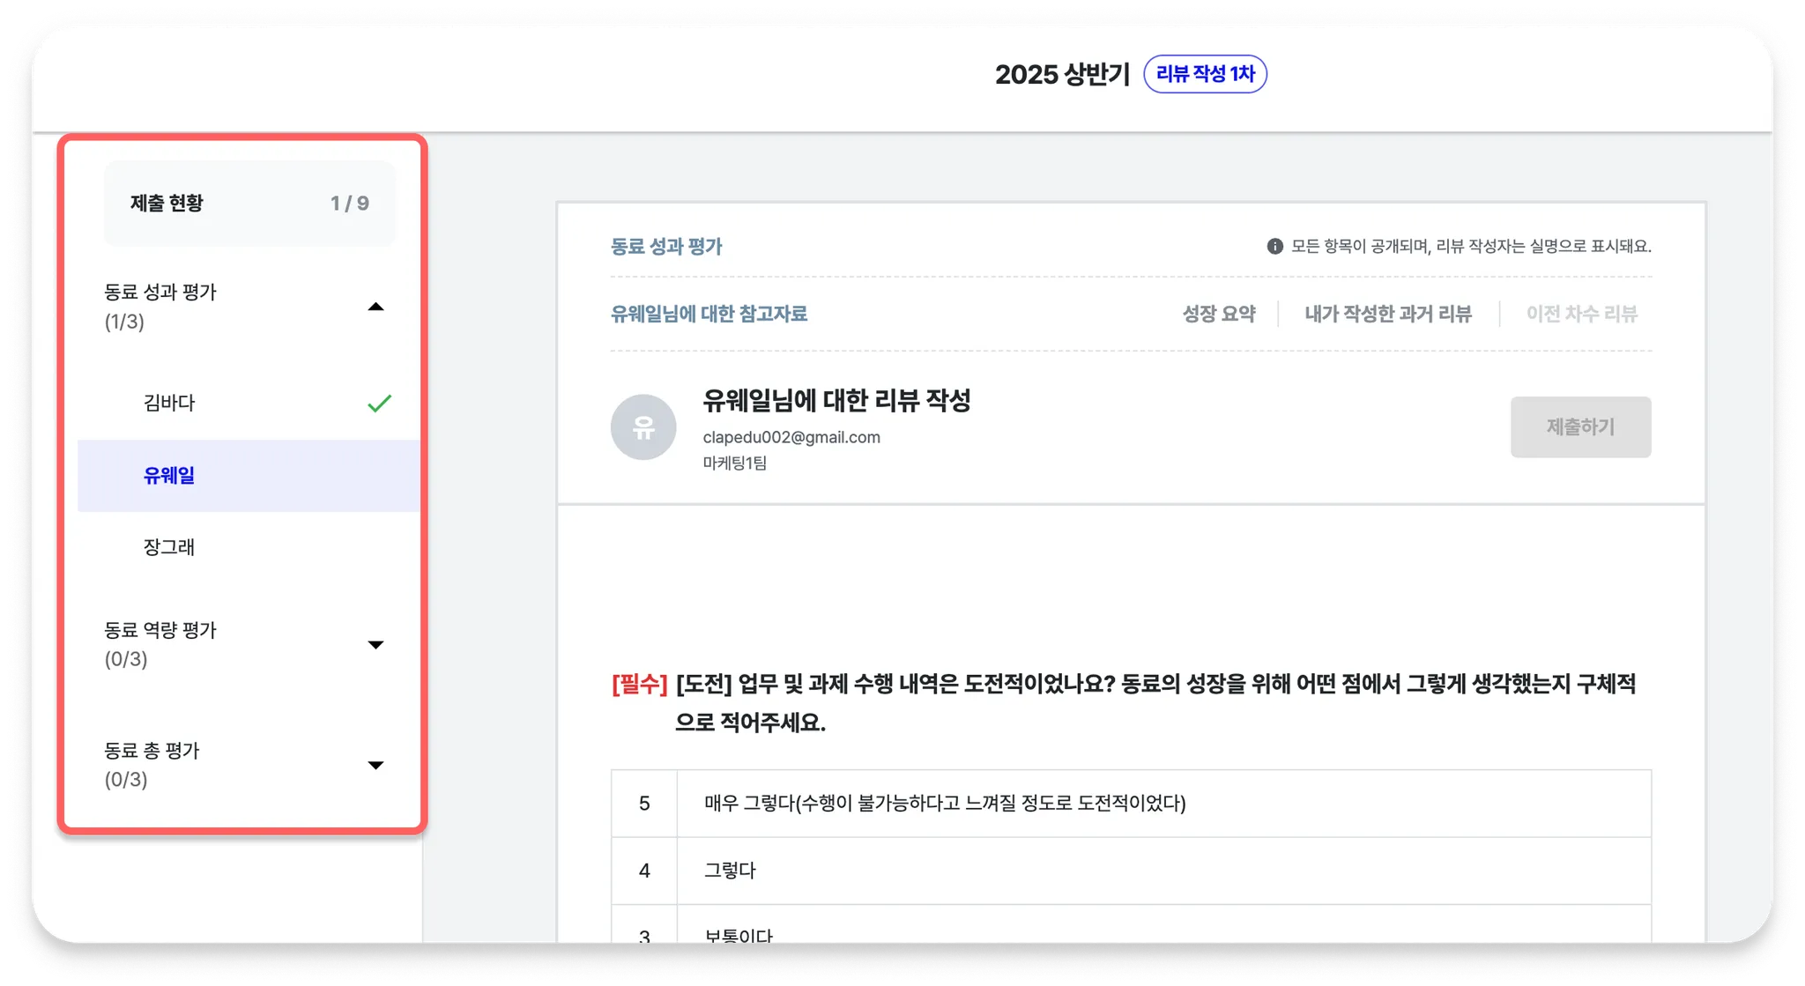This screenshot has width=1805, height=986.
Task: Click the clapedu002@gmail.com email text
Action: point(791,437)
